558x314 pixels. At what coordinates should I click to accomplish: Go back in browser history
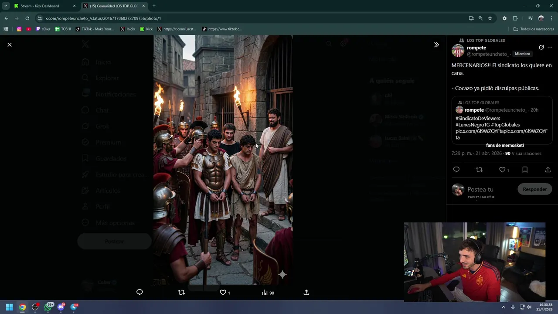(6, 18)
